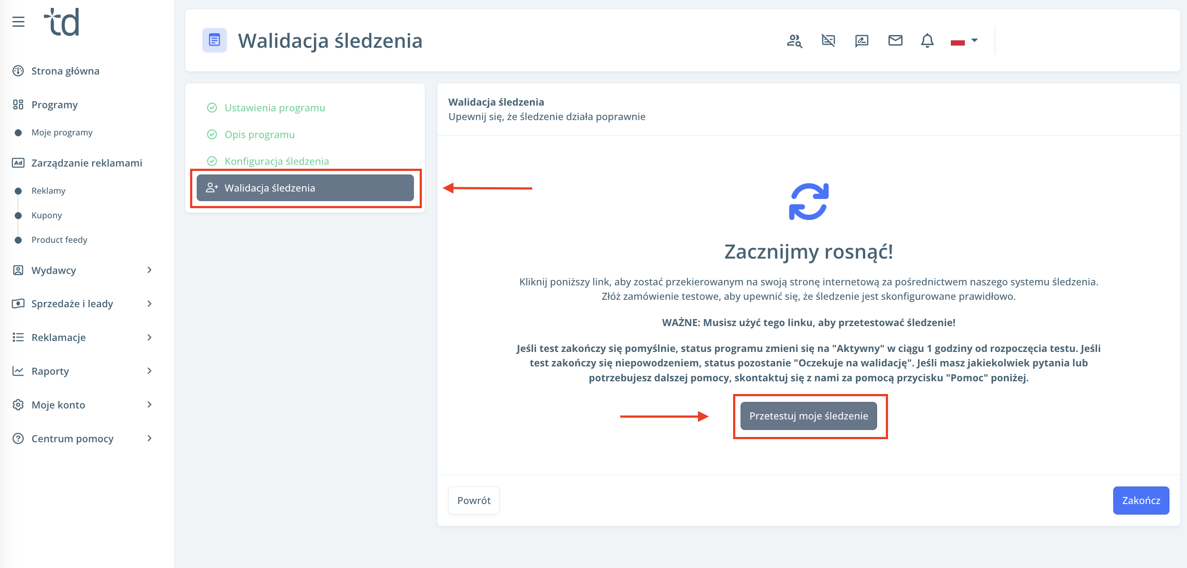Viewport: 1187px width, 568px height.
Task: Expand the Raporty chevron
Action: tap(149, 371)
